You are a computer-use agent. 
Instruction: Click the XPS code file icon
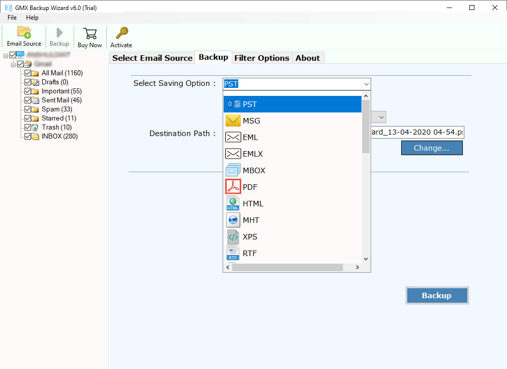tap(233, 237)
